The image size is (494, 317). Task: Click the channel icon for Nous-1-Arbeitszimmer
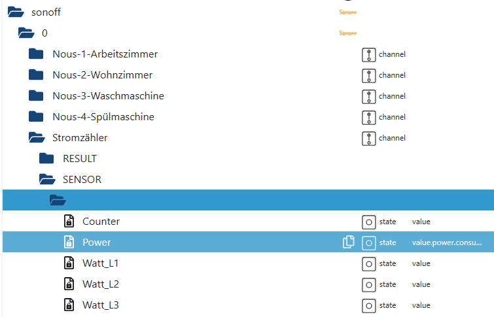click(x=369, y=54)
